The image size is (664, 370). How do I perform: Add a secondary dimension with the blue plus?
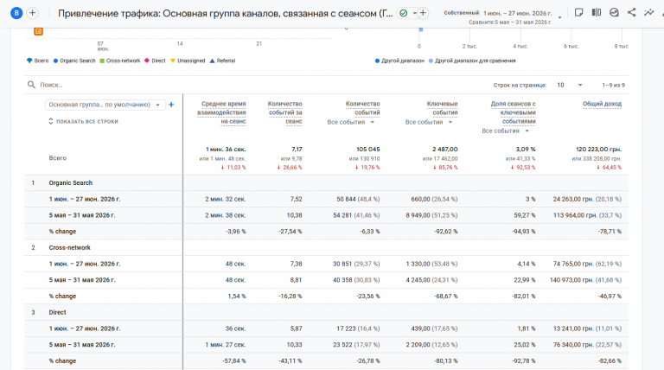click(x=171, y=105)
